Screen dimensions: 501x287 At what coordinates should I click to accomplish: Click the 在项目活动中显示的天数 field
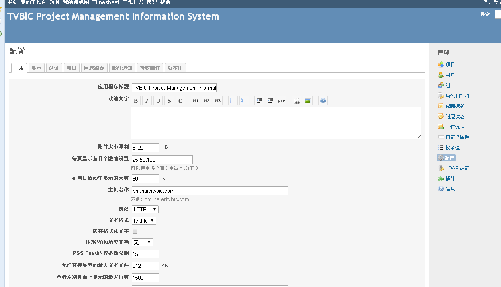click(x=145, y=179)
